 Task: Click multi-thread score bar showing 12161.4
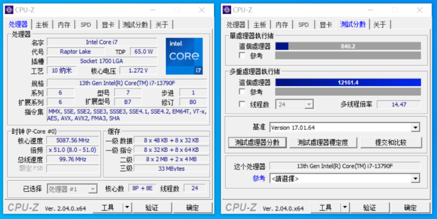pyautogui.click(x=348, y=82)
